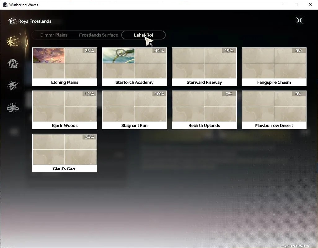Image resolution: width=318 pixels, height=248 pixels.
Task: Open the Startorch Academy card
Action: [135, 67]
